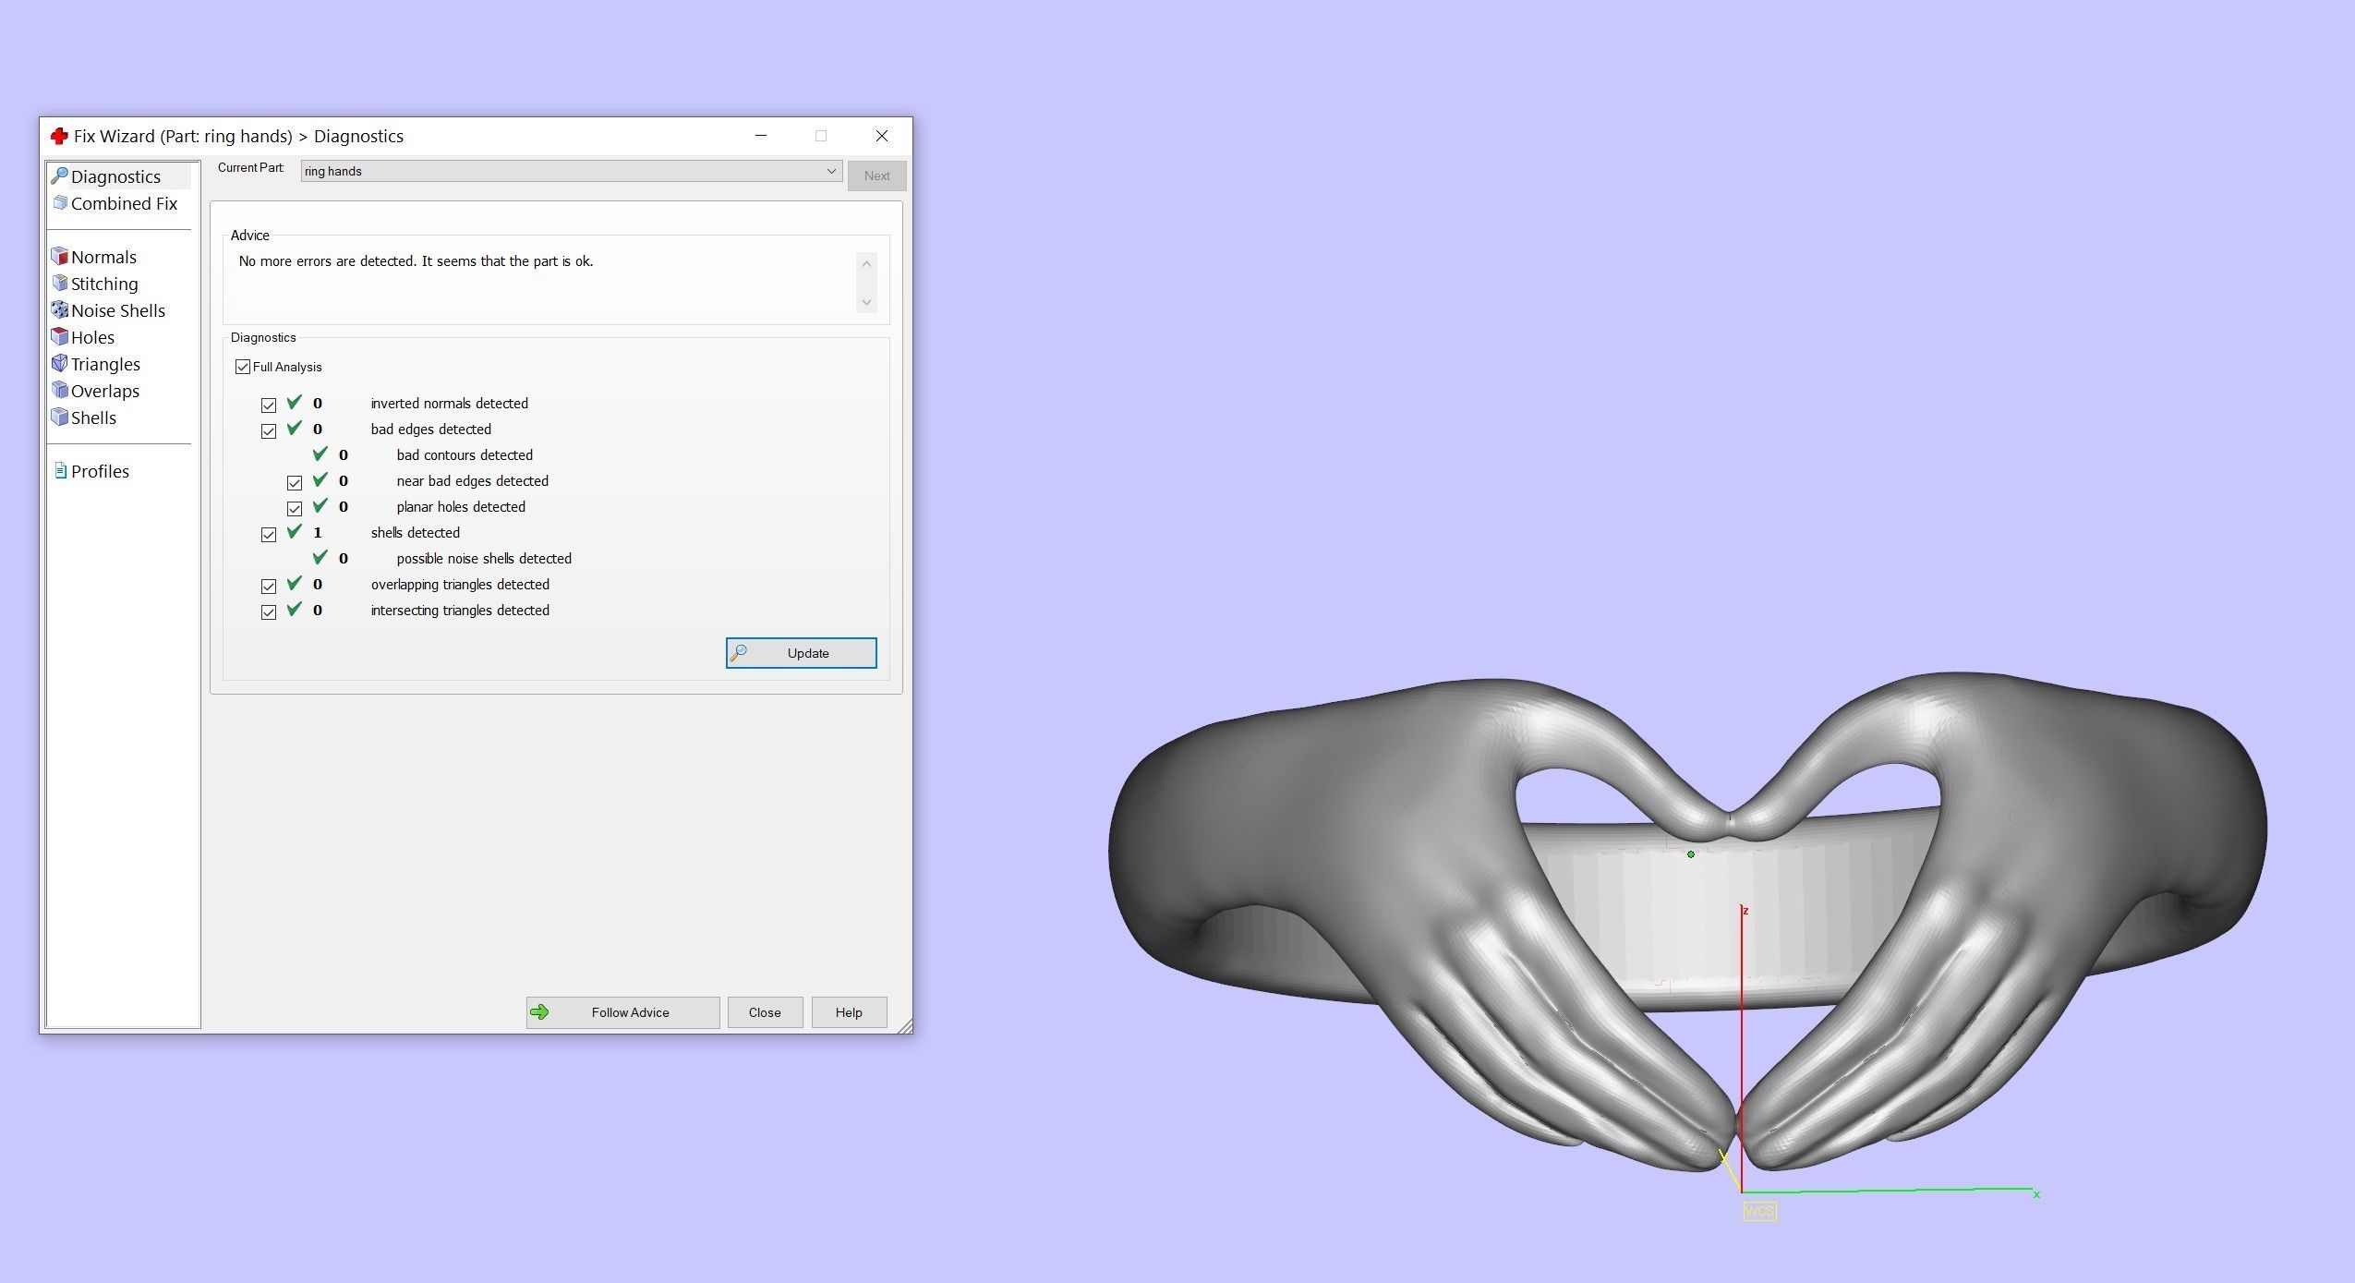
Task: Click 'intersecting triangles detected' text
Action: tap(460, 611)
